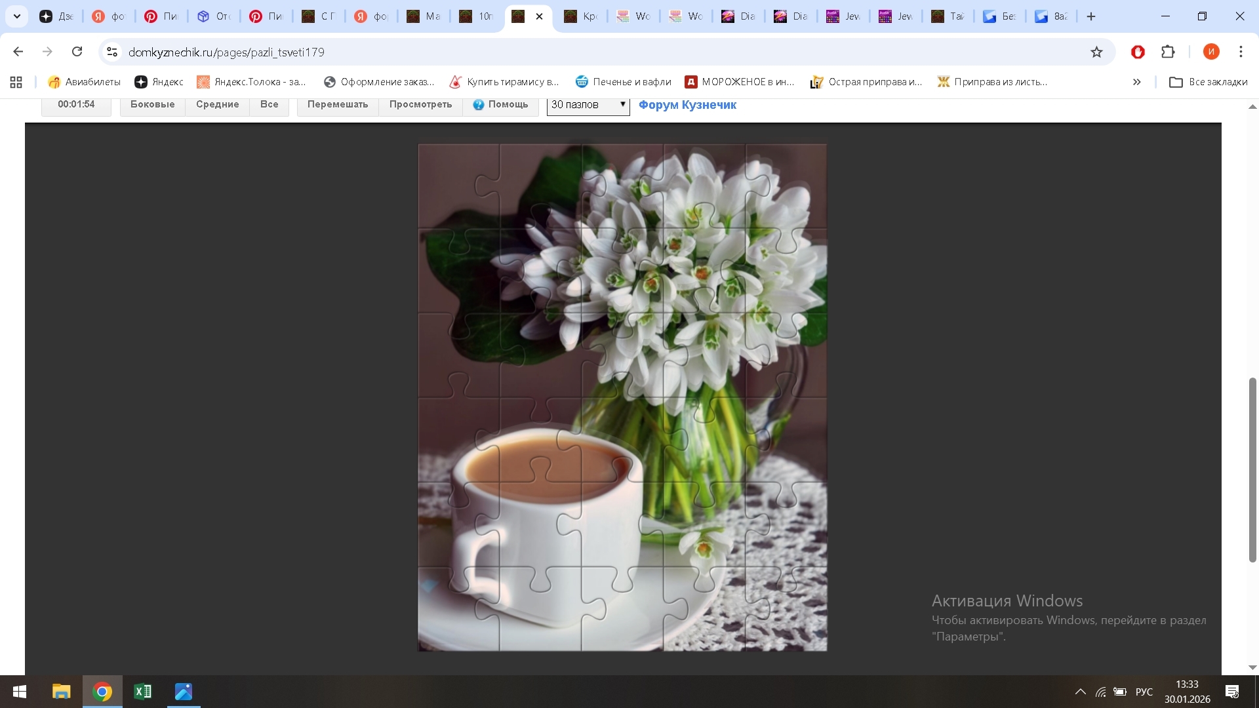This screenshot has width=1259, height=708.
Task: Open Excel from the taskbar
Action: click(x=142, y=692)
